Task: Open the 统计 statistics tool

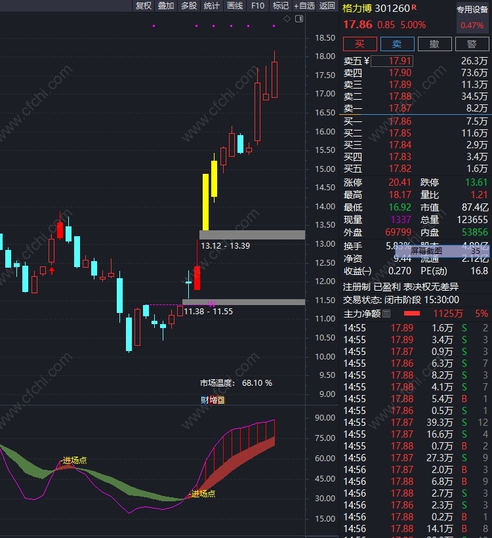Action: pos(211,6)
